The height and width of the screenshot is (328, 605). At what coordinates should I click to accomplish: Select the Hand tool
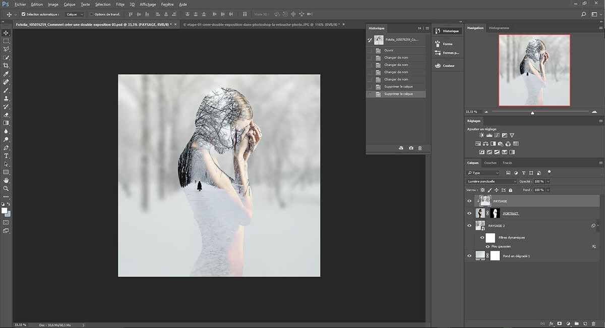(x=6, y=180)
